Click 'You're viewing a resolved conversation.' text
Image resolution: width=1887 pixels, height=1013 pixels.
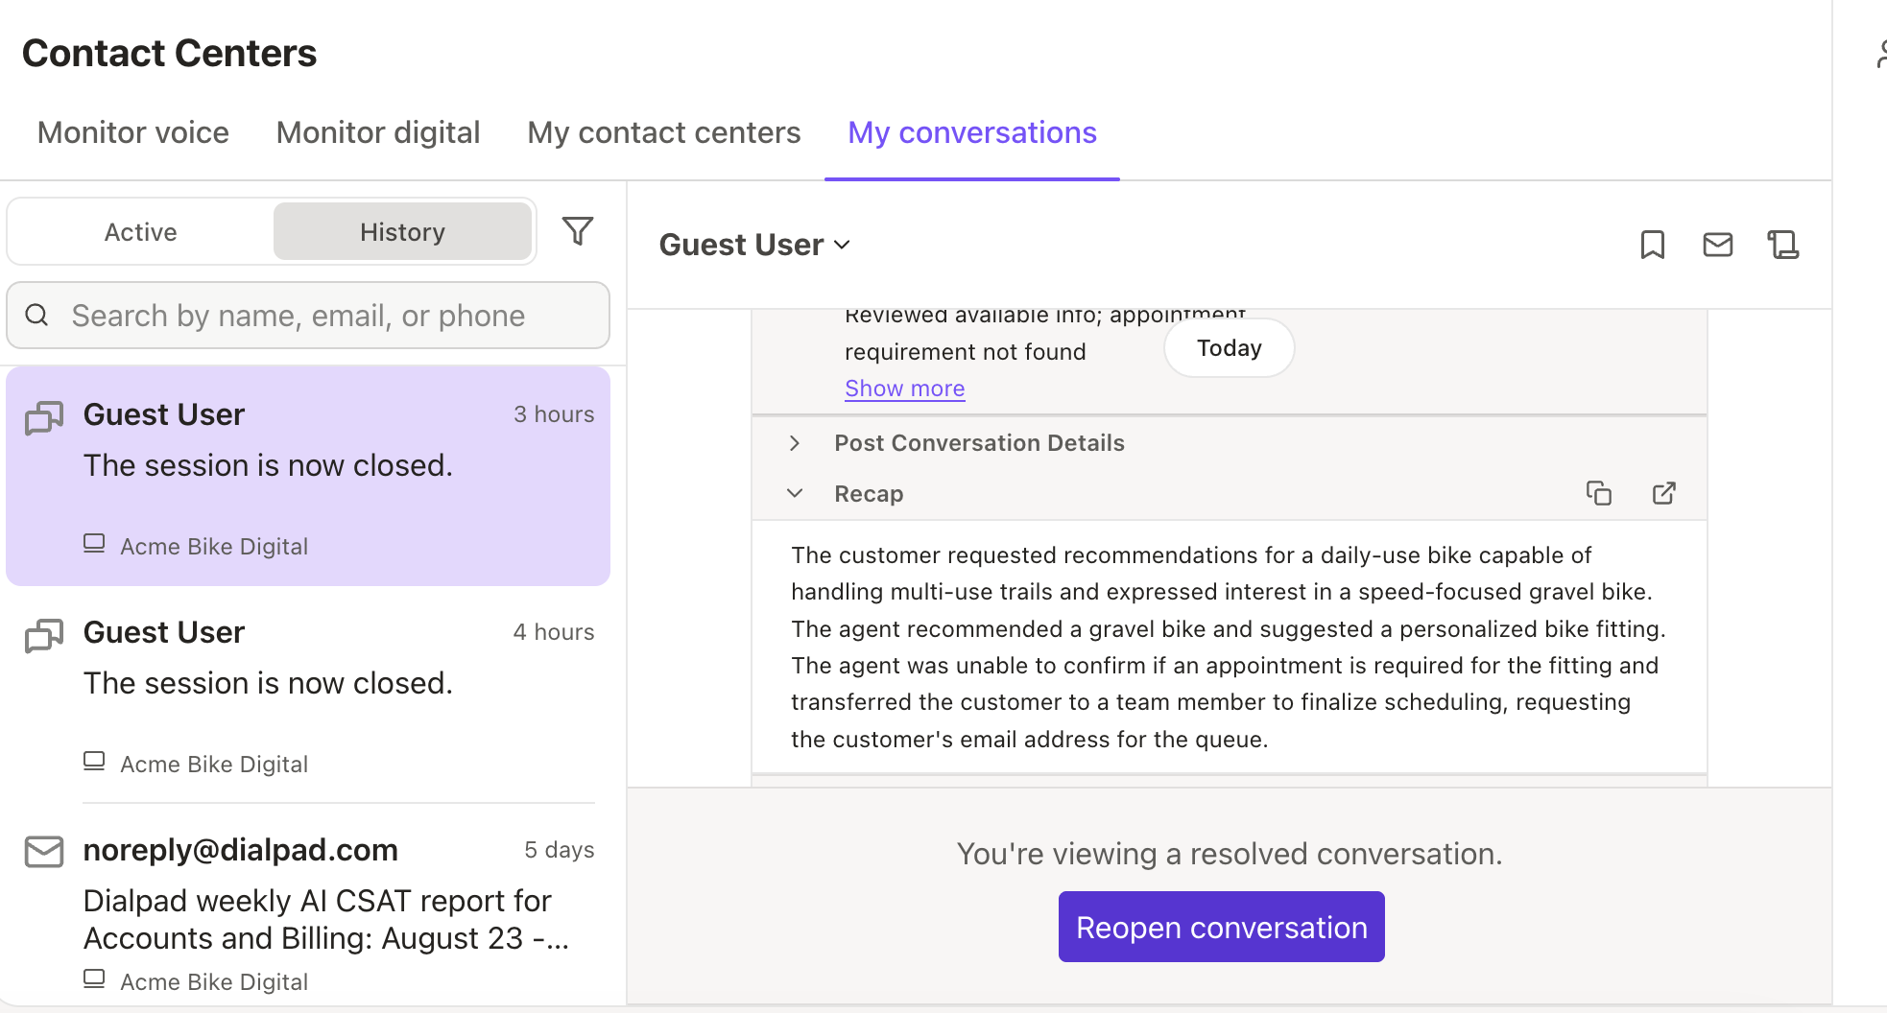tap(1230, 854)
